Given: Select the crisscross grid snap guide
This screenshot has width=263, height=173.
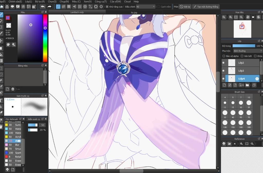Looking at the screenshot, I should (x=69, y=7).
